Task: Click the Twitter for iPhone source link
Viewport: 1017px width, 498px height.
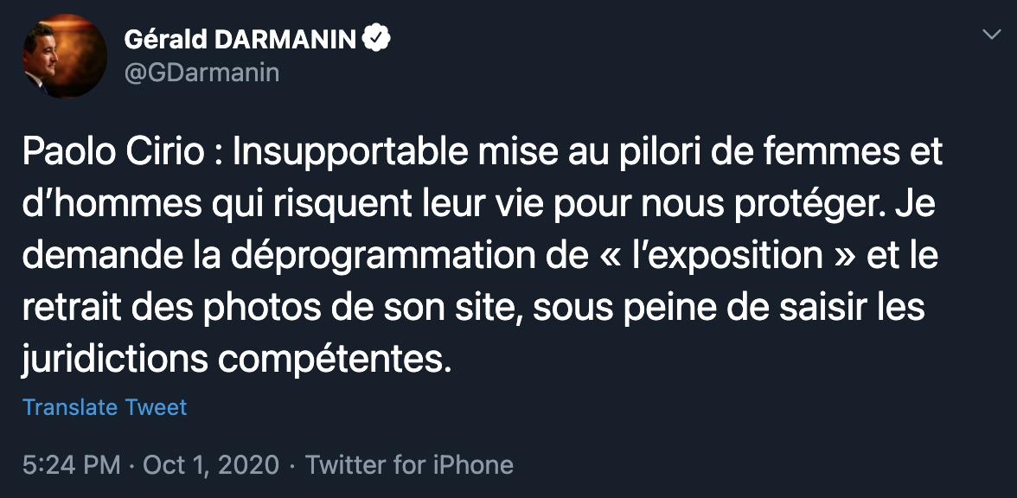Action: point(410,465)
